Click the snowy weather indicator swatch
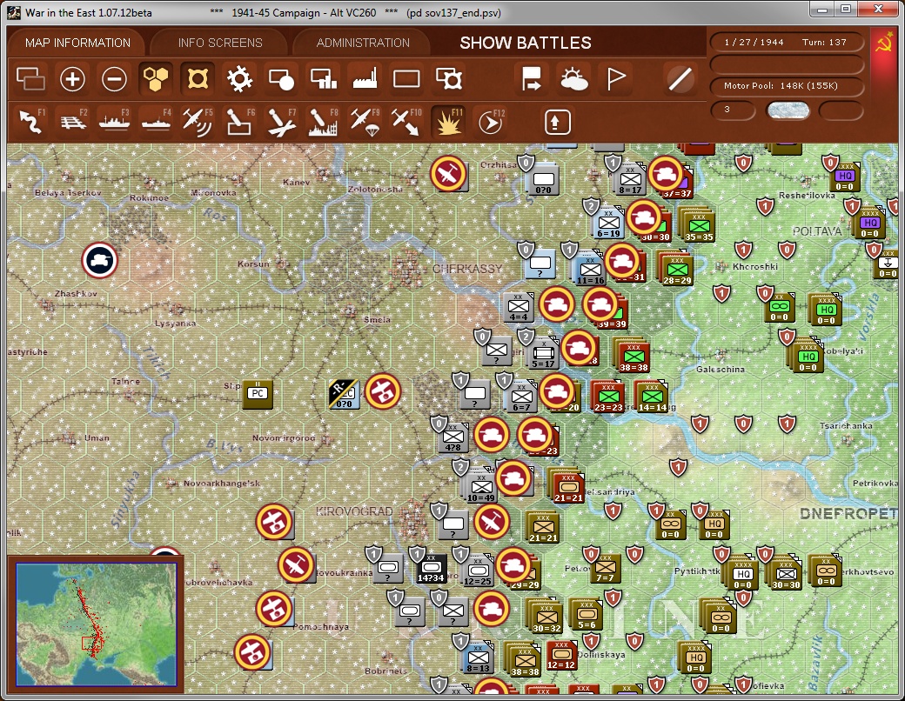This screenshot has width=905, height=701. [788, 110]
